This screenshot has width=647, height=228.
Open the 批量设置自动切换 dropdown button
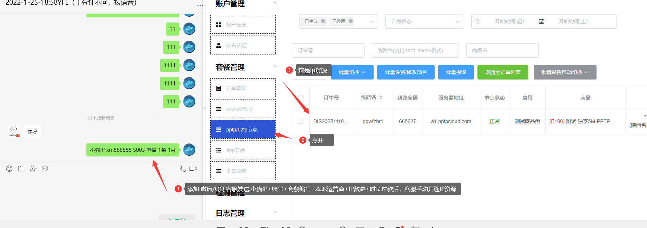(x=565, y=72)
